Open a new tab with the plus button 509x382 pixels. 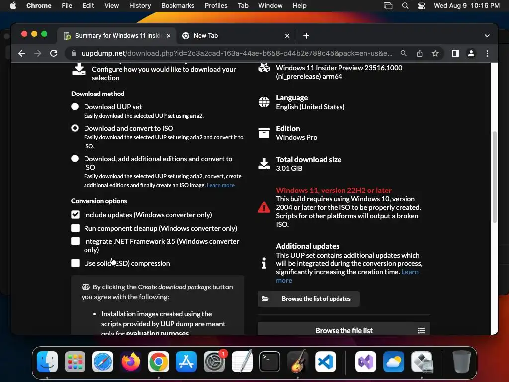[306, 36]
